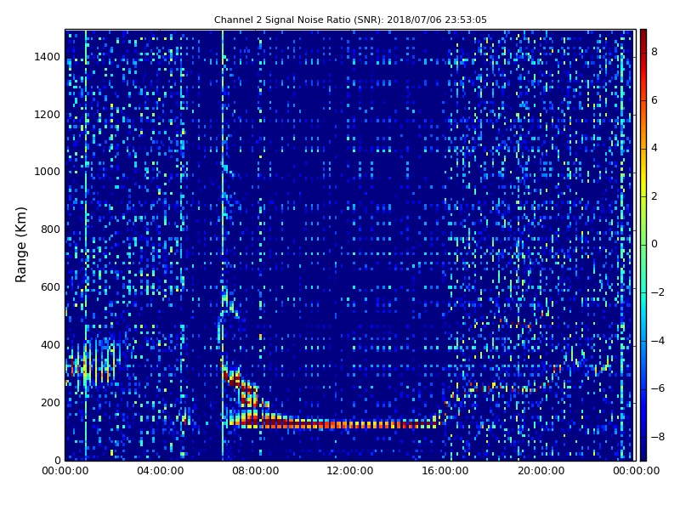
Task: Click the colorbar tick label −4
Action: pyautogui.click(x=658, y=341)
